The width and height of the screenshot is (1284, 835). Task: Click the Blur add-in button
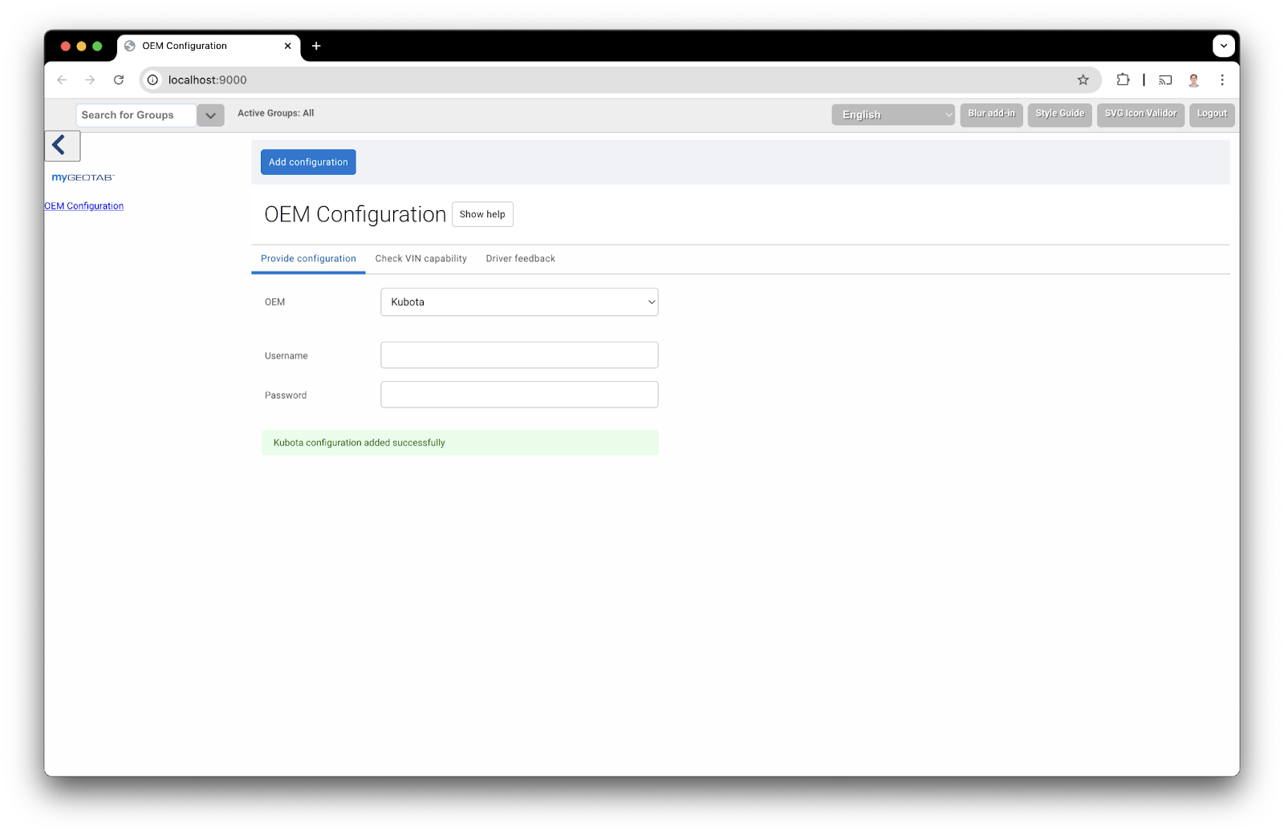click(x=991, y=114)
